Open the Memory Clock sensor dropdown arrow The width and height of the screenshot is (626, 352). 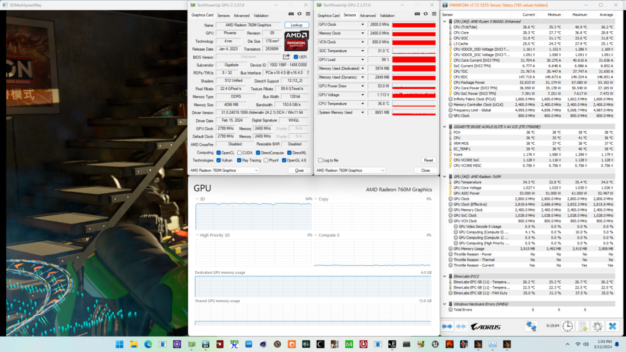363,33
